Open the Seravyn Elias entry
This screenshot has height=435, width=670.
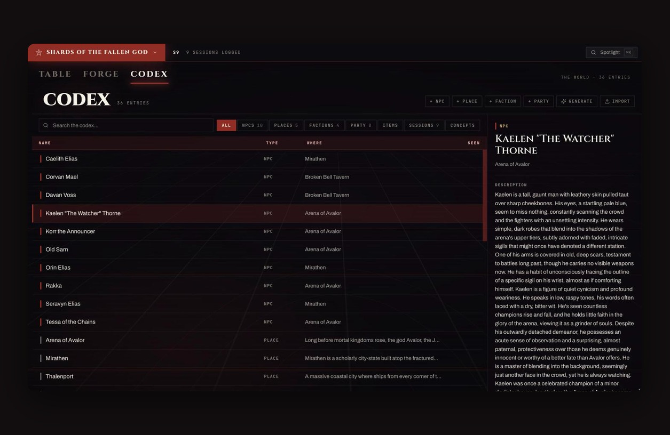pos(257,304)
